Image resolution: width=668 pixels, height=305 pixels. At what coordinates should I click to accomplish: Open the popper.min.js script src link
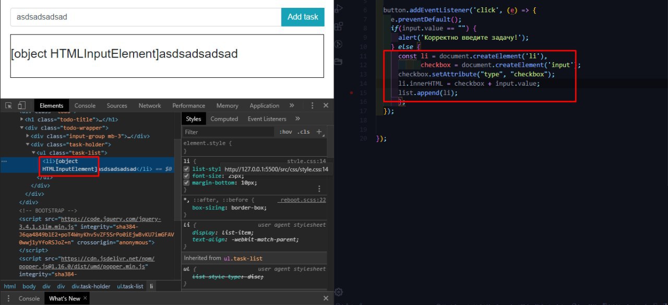click(87, 262)
